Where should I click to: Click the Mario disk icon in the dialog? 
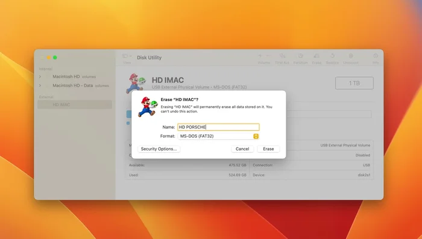pyautogui.click(x=148, y=107)
